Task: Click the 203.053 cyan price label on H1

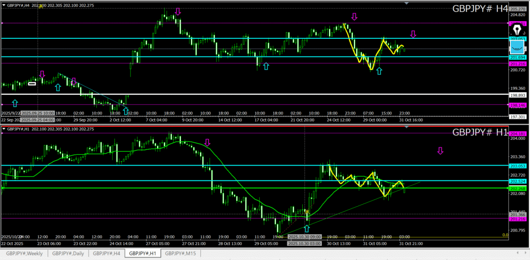Action: tap(518, 166)
